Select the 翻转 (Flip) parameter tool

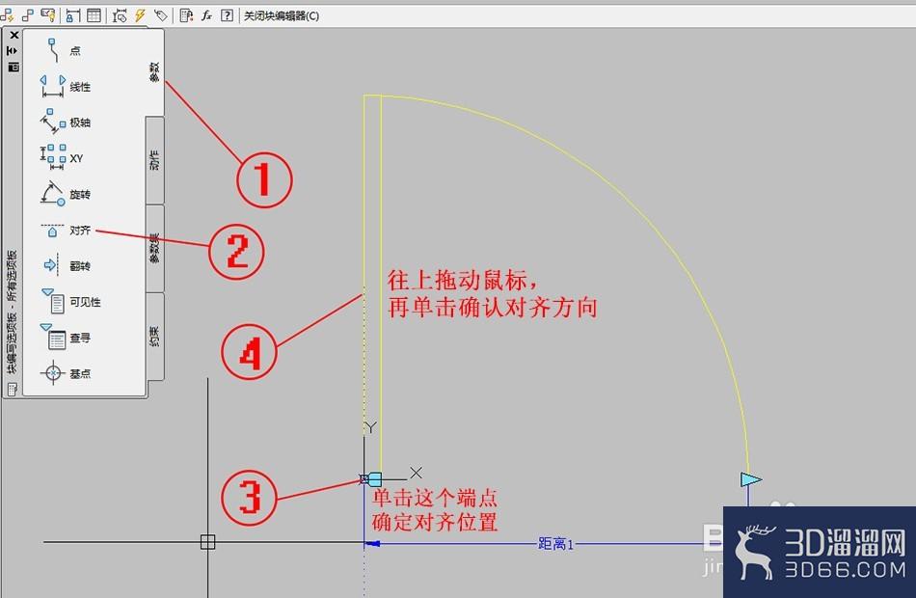(67, 266)
